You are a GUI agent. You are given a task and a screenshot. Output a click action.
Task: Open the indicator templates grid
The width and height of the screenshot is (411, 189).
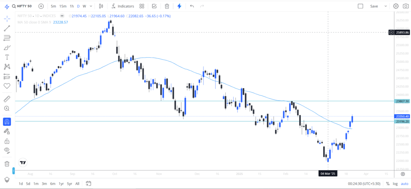(x=142, y=6)
